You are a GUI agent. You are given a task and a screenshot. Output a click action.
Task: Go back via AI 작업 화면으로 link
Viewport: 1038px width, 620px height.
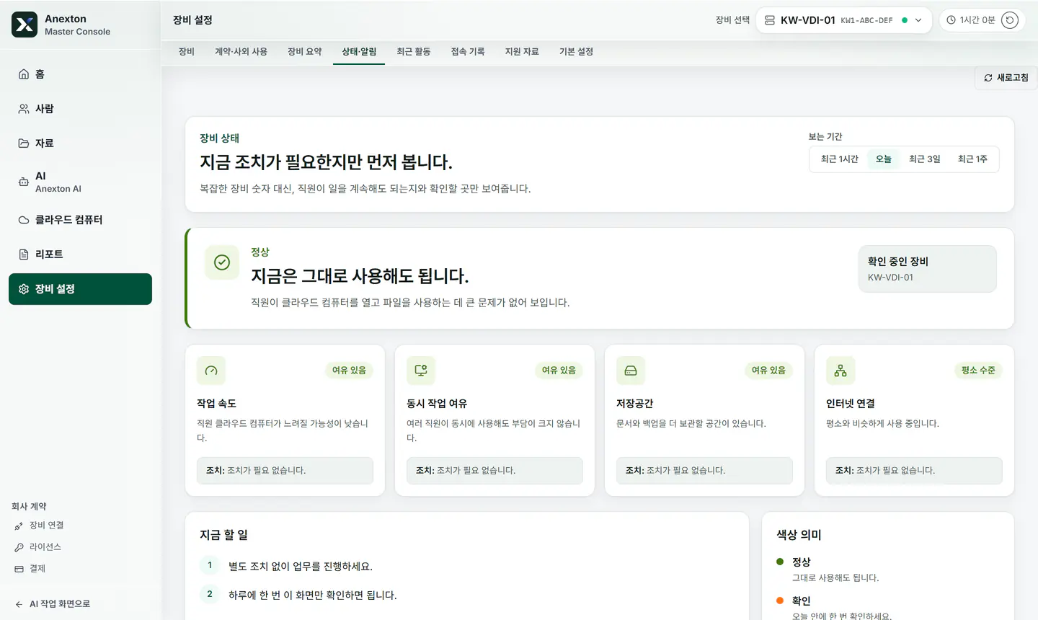pos(53,604)
